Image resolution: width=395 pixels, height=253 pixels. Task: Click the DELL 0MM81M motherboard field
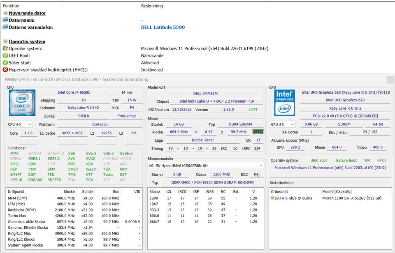point(205,93)
